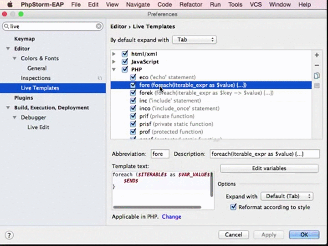
Task: Select General under Colors & Fonts
Action: (37, 68)
